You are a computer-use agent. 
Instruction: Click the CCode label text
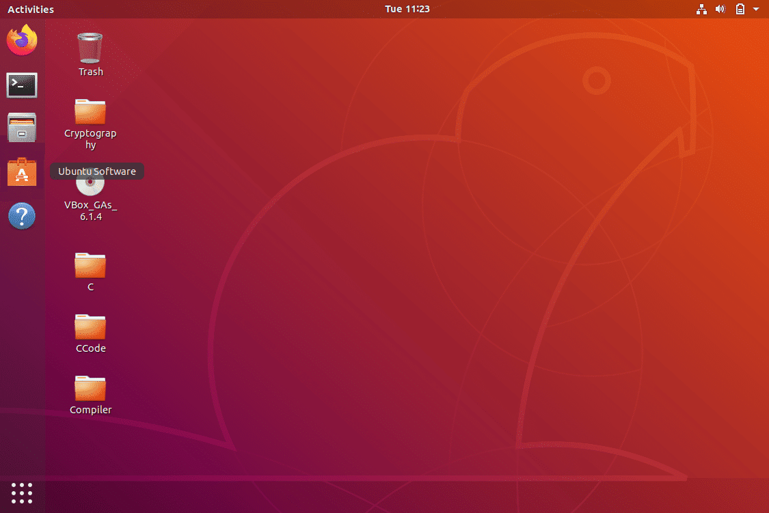point(91,348)
